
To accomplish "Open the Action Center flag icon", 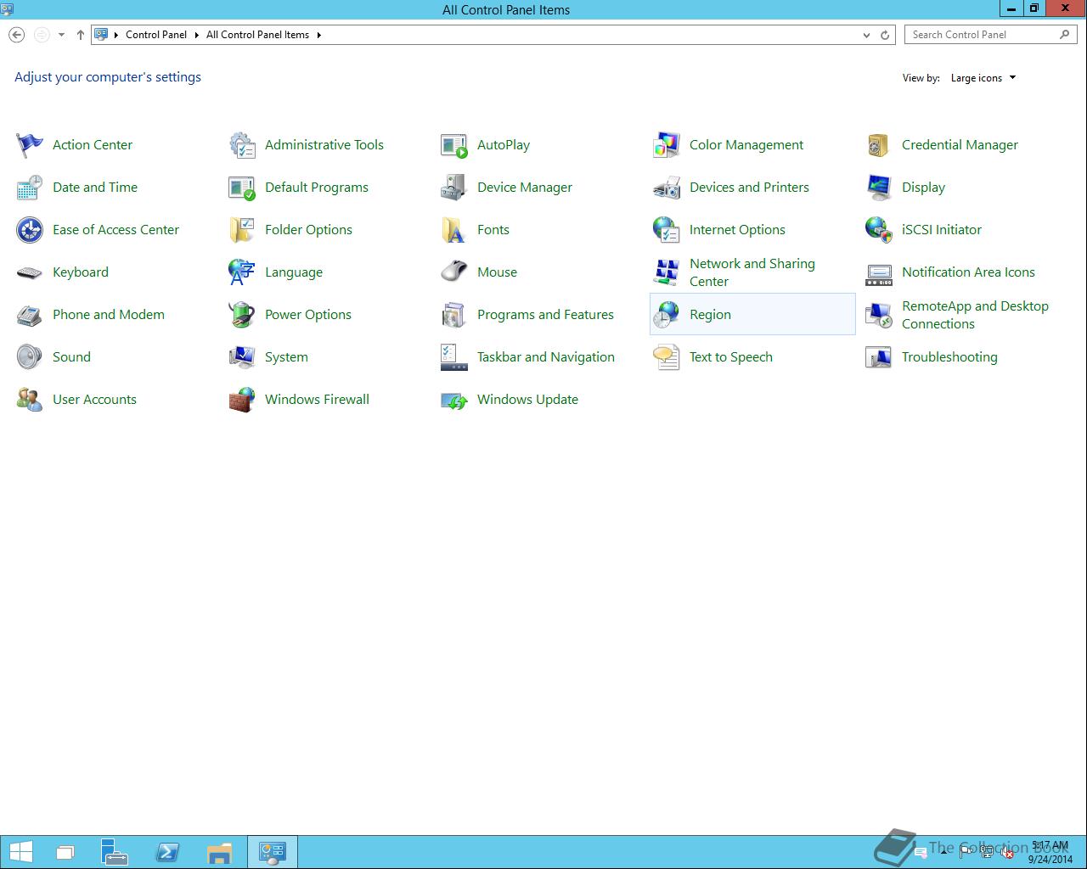I will tap(30, 145).
